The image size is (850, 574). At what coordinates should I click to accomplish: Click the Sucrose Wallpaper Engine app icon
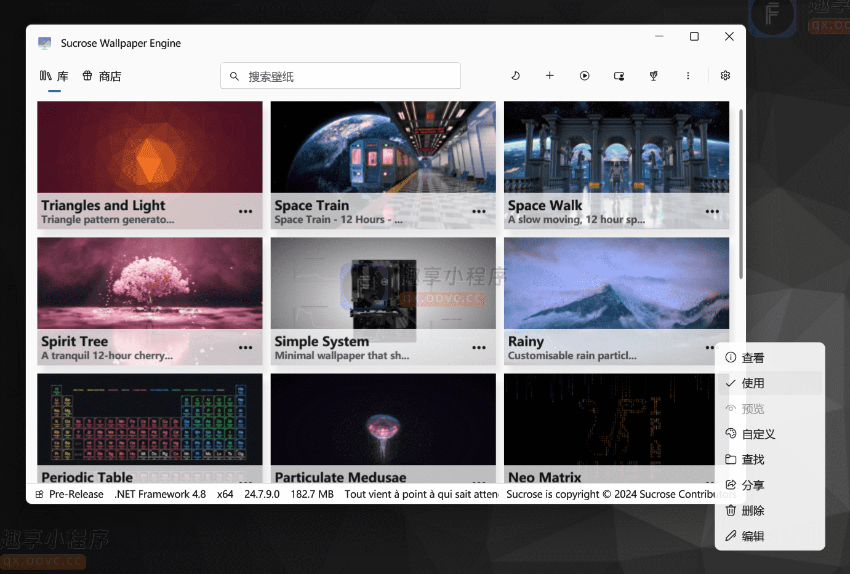[x=44, y=43]
